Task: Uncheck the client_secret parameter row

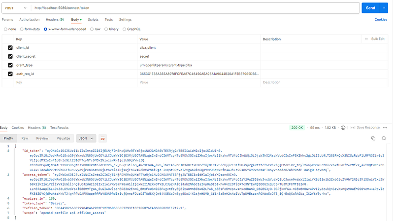Action: coord(10,56)
